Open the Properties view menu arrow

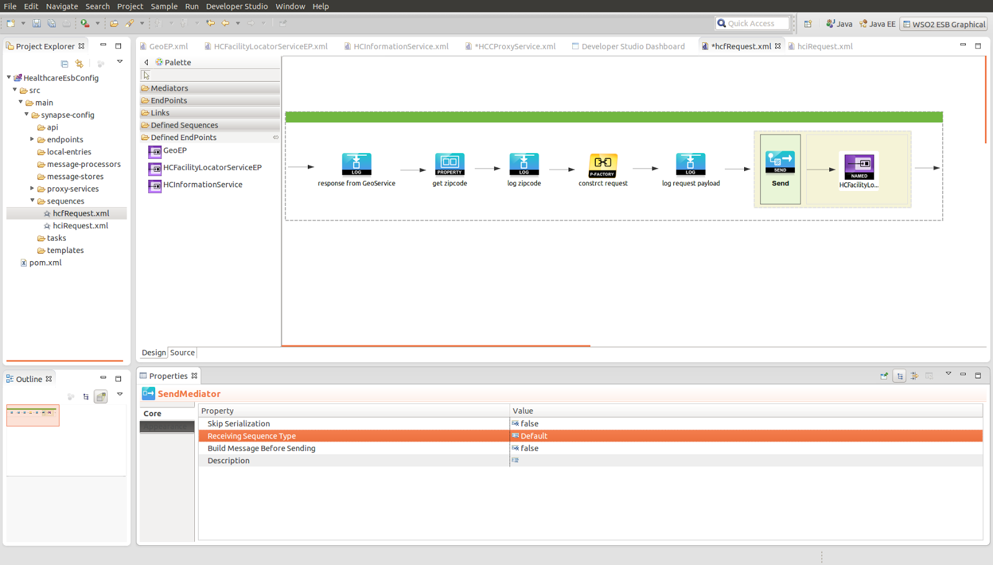(x=948, y=374)
